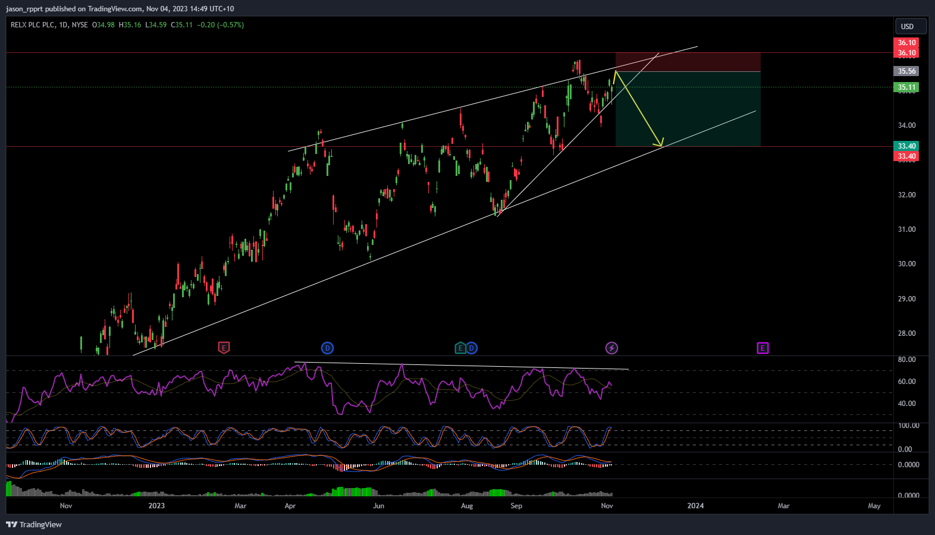The height and width of the screenshot is (535, 935).
Task: Click the Sep label on time axis
Action: pos(516,506)
